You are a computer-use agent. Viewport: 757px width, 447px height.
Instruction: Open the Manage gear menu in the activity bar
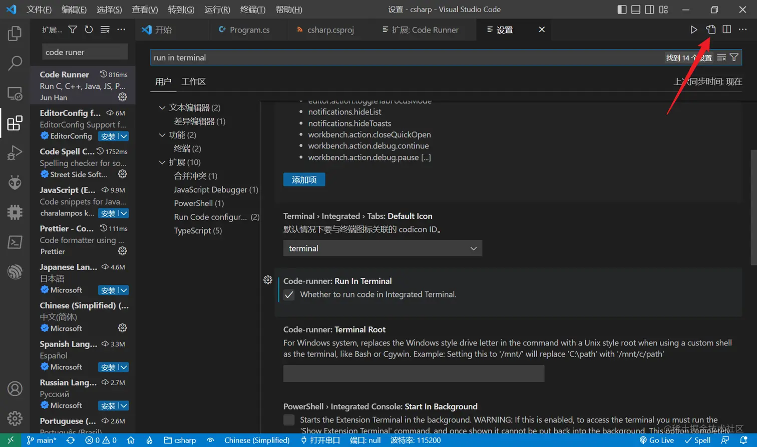click(15, 418)
